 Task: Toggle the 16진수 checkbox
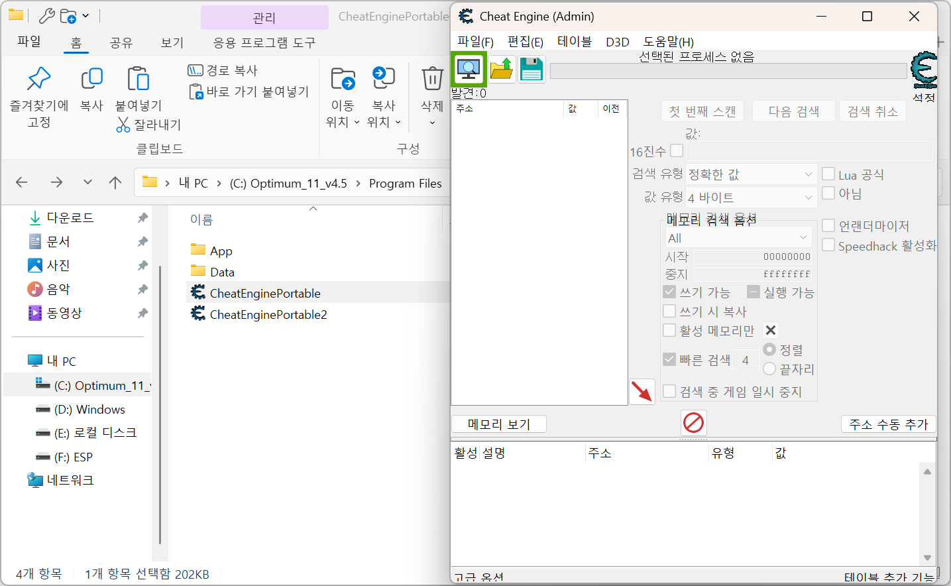point(677,150)
